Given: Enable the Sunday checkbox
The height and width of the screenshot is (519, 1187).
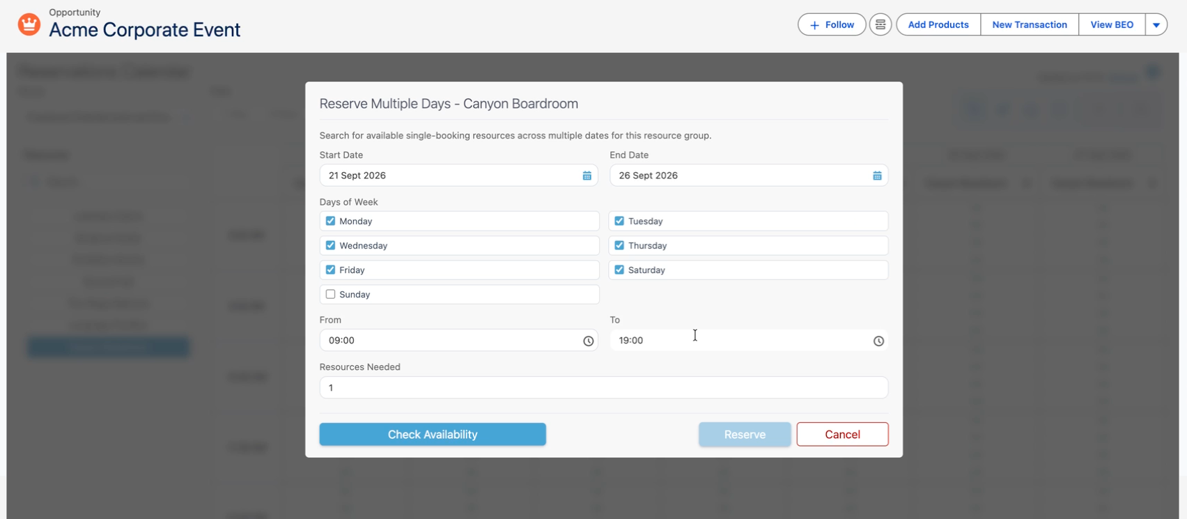Looking at the screenshot, I should pyautogui.click(x=331, y=294).
